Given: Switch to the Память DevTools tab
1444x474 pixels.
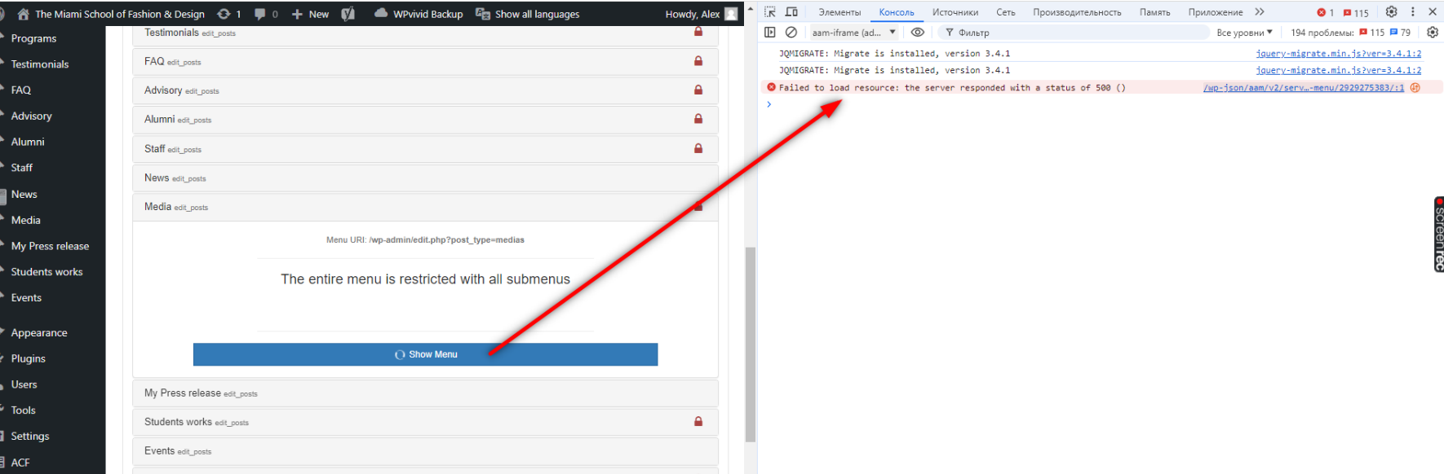Looking at the screenshot, I should (1155, 12).
